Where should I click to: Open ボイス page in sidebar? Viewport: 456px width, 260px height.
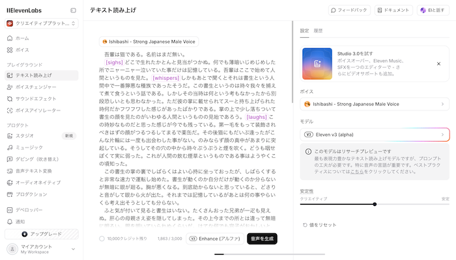click(22, 49)
